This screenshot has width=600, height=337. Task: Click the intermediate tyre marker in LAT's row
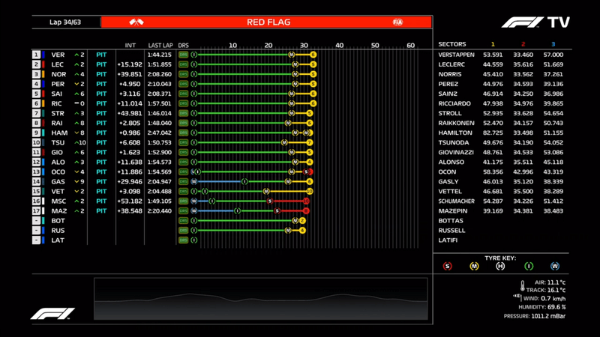[194, 240]
